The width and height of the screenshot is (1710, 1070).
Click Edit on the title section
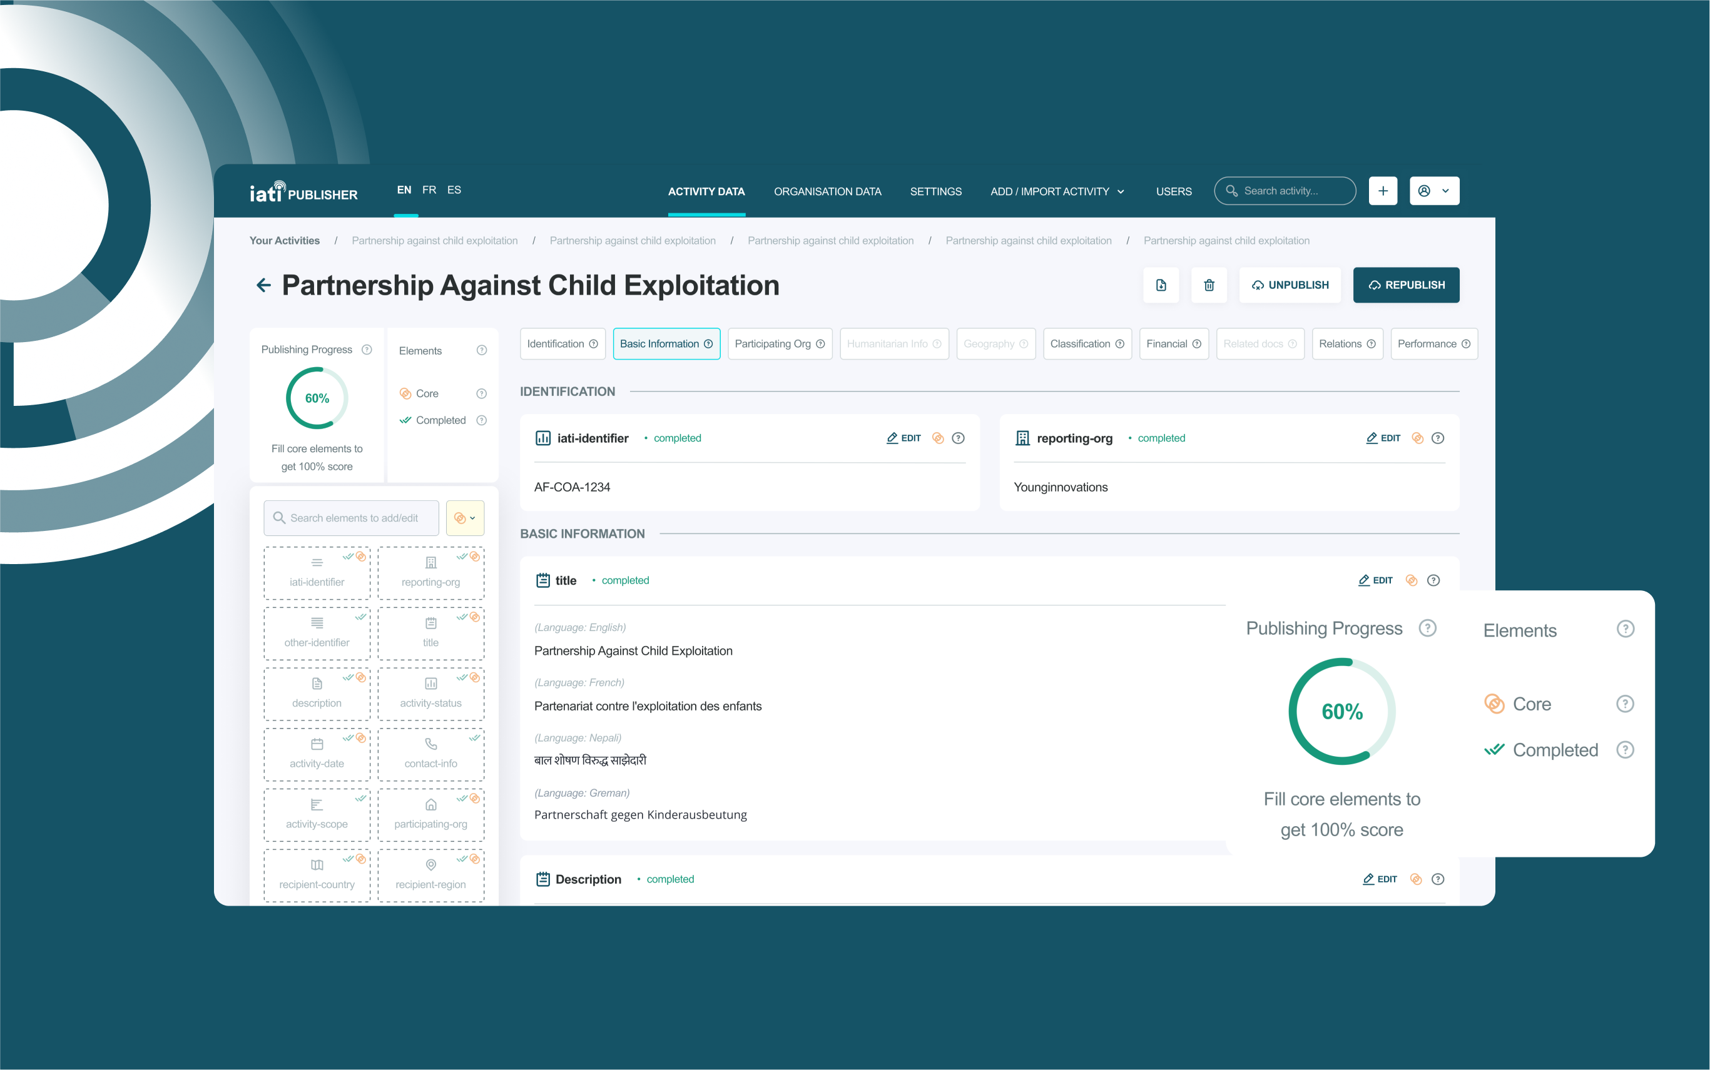[1375, 580]
